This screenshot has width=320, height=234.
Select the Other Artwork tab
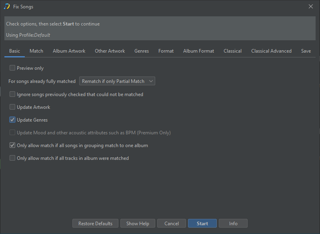110,51
